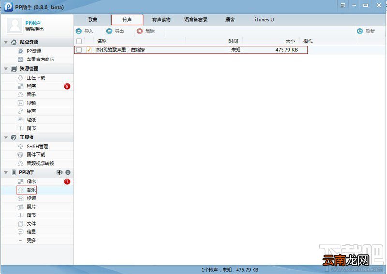Check the 我的歌声里 ringtone row checkbox
The image size is (387, 274).
(79, 50)
